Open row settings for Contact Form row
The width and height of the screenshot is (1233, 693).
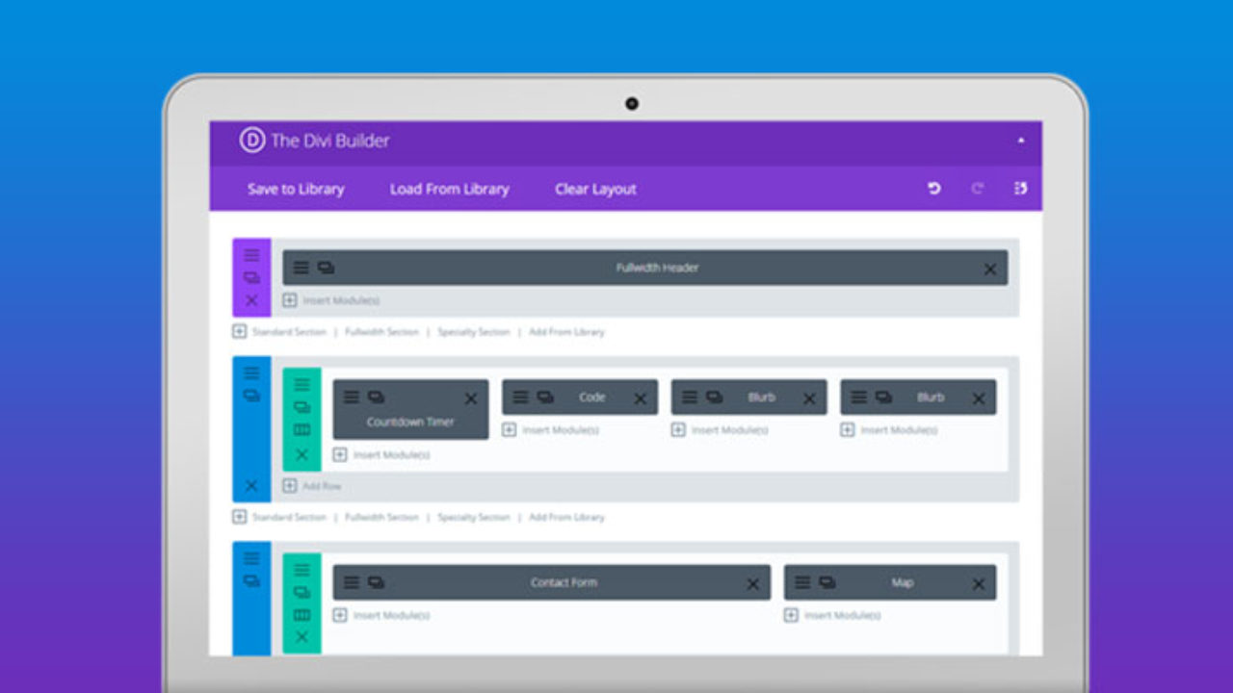coord(302,570)
